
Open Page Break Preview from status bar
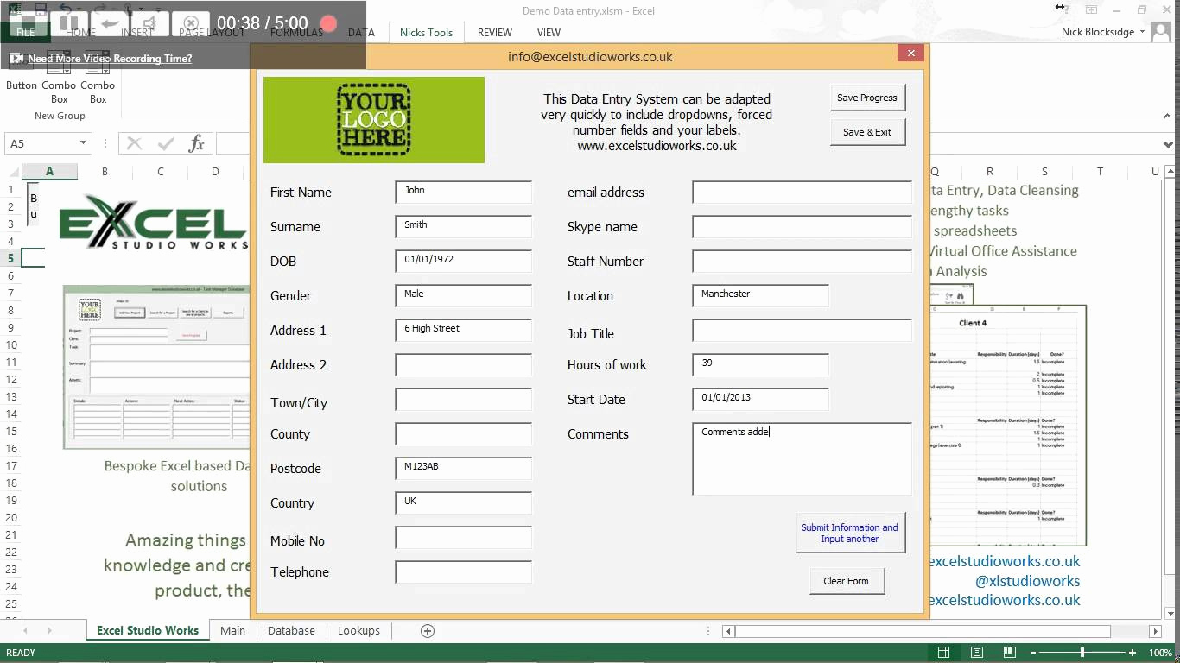click(1007, 653)
